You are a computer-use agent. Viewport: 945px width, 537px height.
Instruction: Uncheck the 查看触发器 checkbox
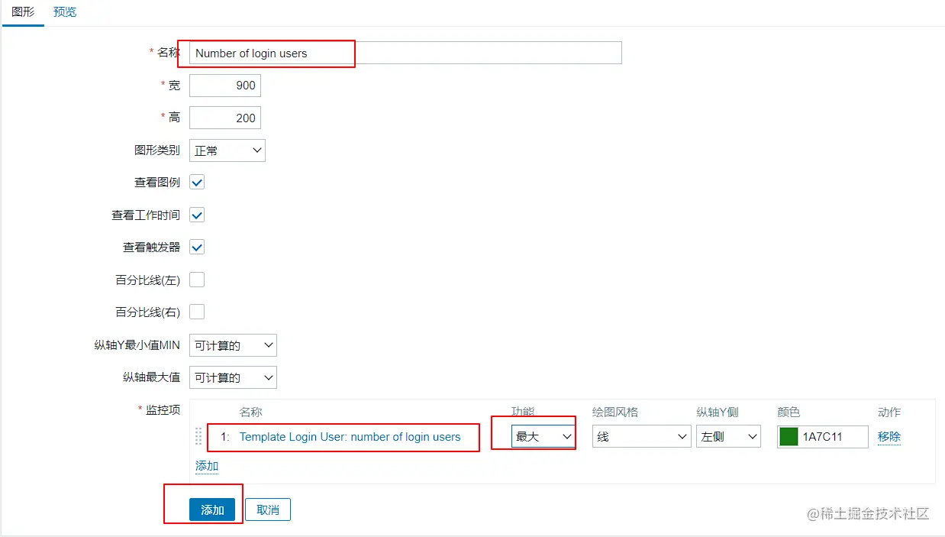[x=197, y=247]
